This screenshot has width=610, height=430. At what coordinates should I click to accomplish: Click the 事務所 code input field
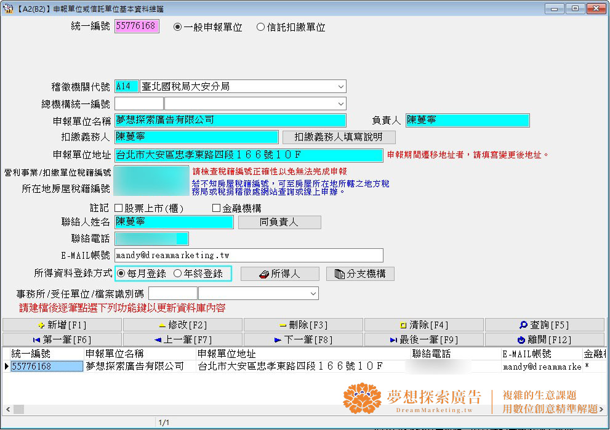(173, 293)
